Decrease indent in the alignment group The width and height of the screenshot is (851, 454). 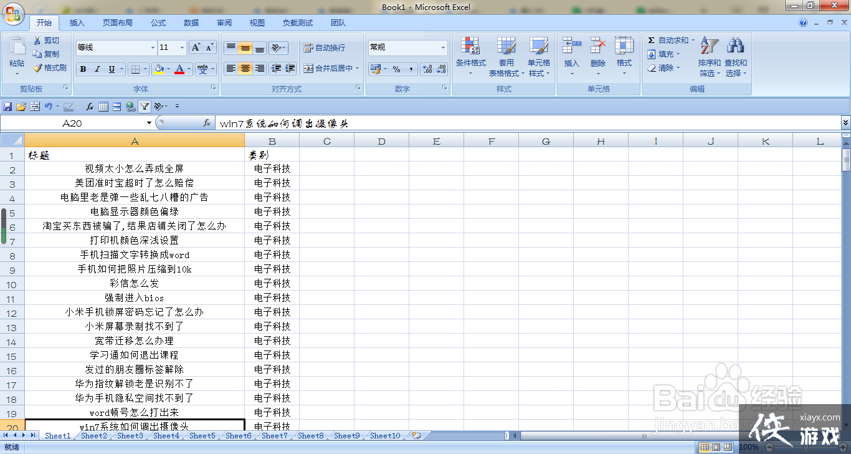click(275, 69)
